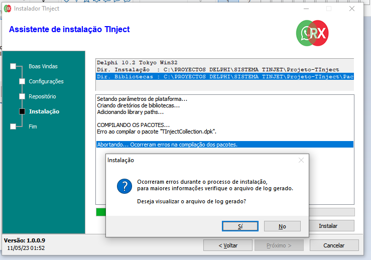This screenshot has width=371, height=260.
Task: Click the blue question mark dialog icon
Action: pos(125,186)
